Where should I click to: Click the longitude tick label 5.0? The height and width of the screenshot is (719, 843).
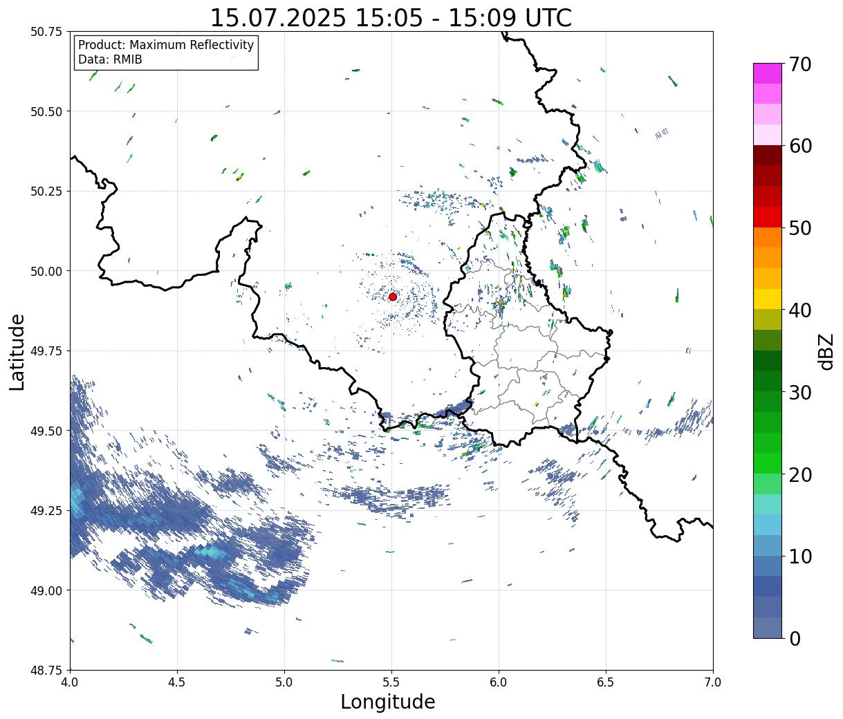pos(284,682)
